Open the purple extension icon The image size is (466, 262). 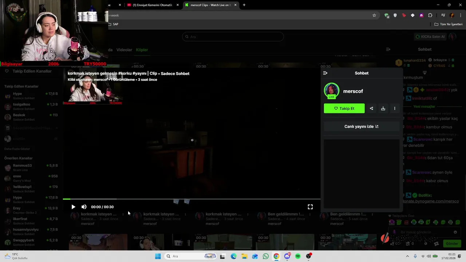click(x=421, y=15)
